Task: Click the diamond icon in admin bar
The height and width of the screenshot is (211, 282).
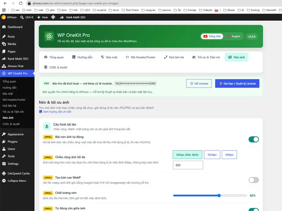Action: (x=53, y=17)
